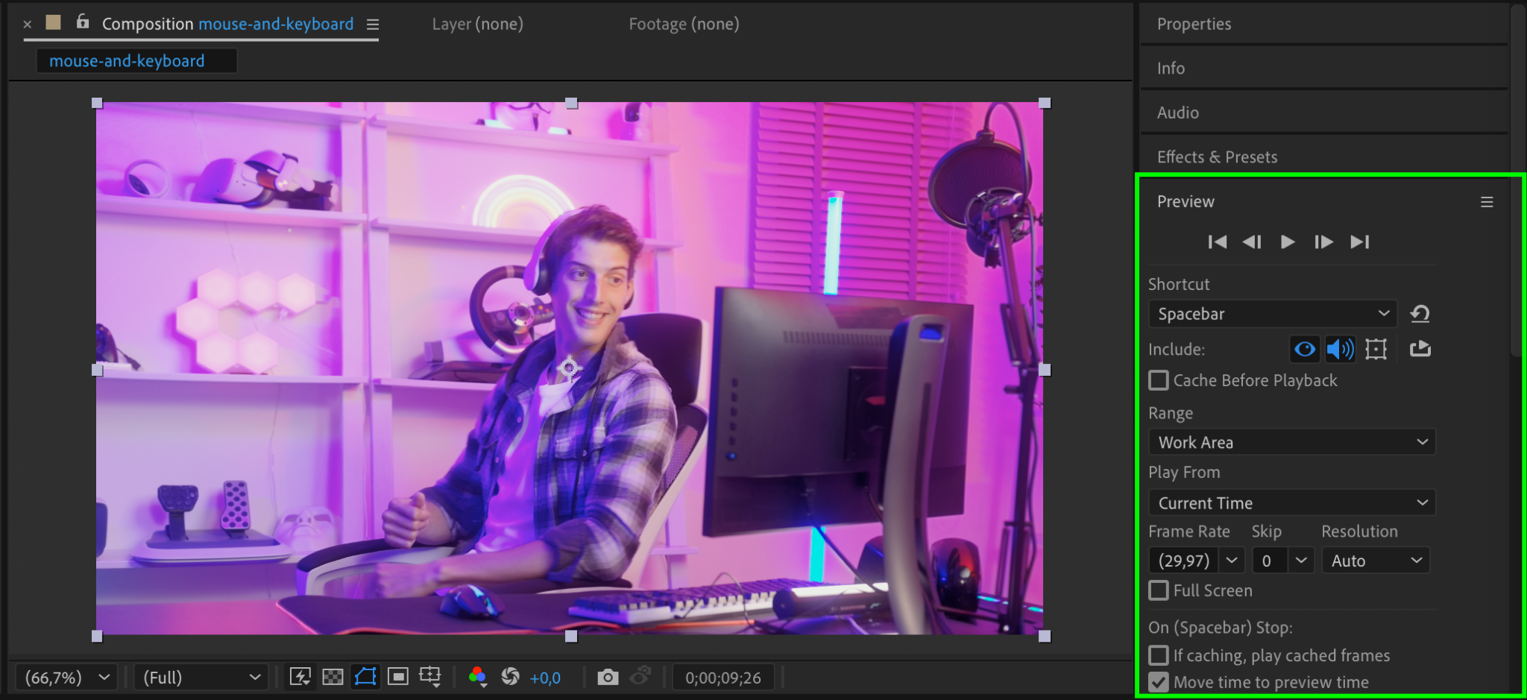Click the current timecode 0;00;09;26
The width and height of the screenshot is (1527, 700).
click(x=723, y=678)
